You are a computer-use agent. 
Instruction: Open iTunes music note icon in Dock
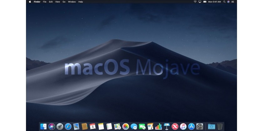(183, 127)
